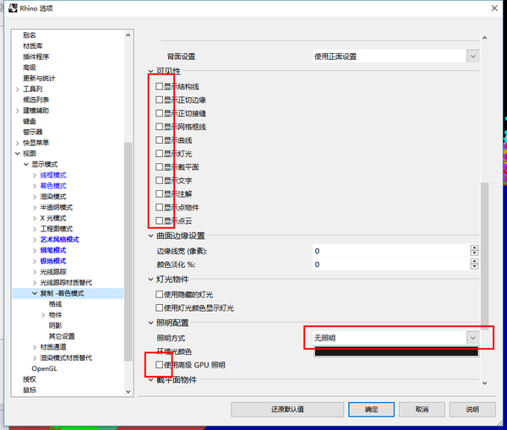This screenshot has height=430, width=507.
Task: Click the settings panel scrollbar thumb
Action: tap(484, 256)
